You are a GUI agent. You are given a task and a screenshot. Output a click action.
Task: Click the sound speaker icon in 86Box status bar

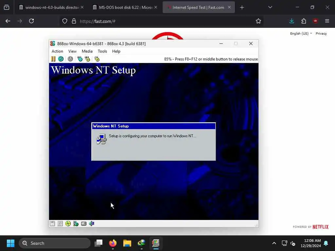coord(92,224)
